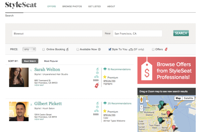Screen dimensions: 201x132
Task: Click Sarah Welton's recommendations speech bubble icon
Action: coord(105,69)
